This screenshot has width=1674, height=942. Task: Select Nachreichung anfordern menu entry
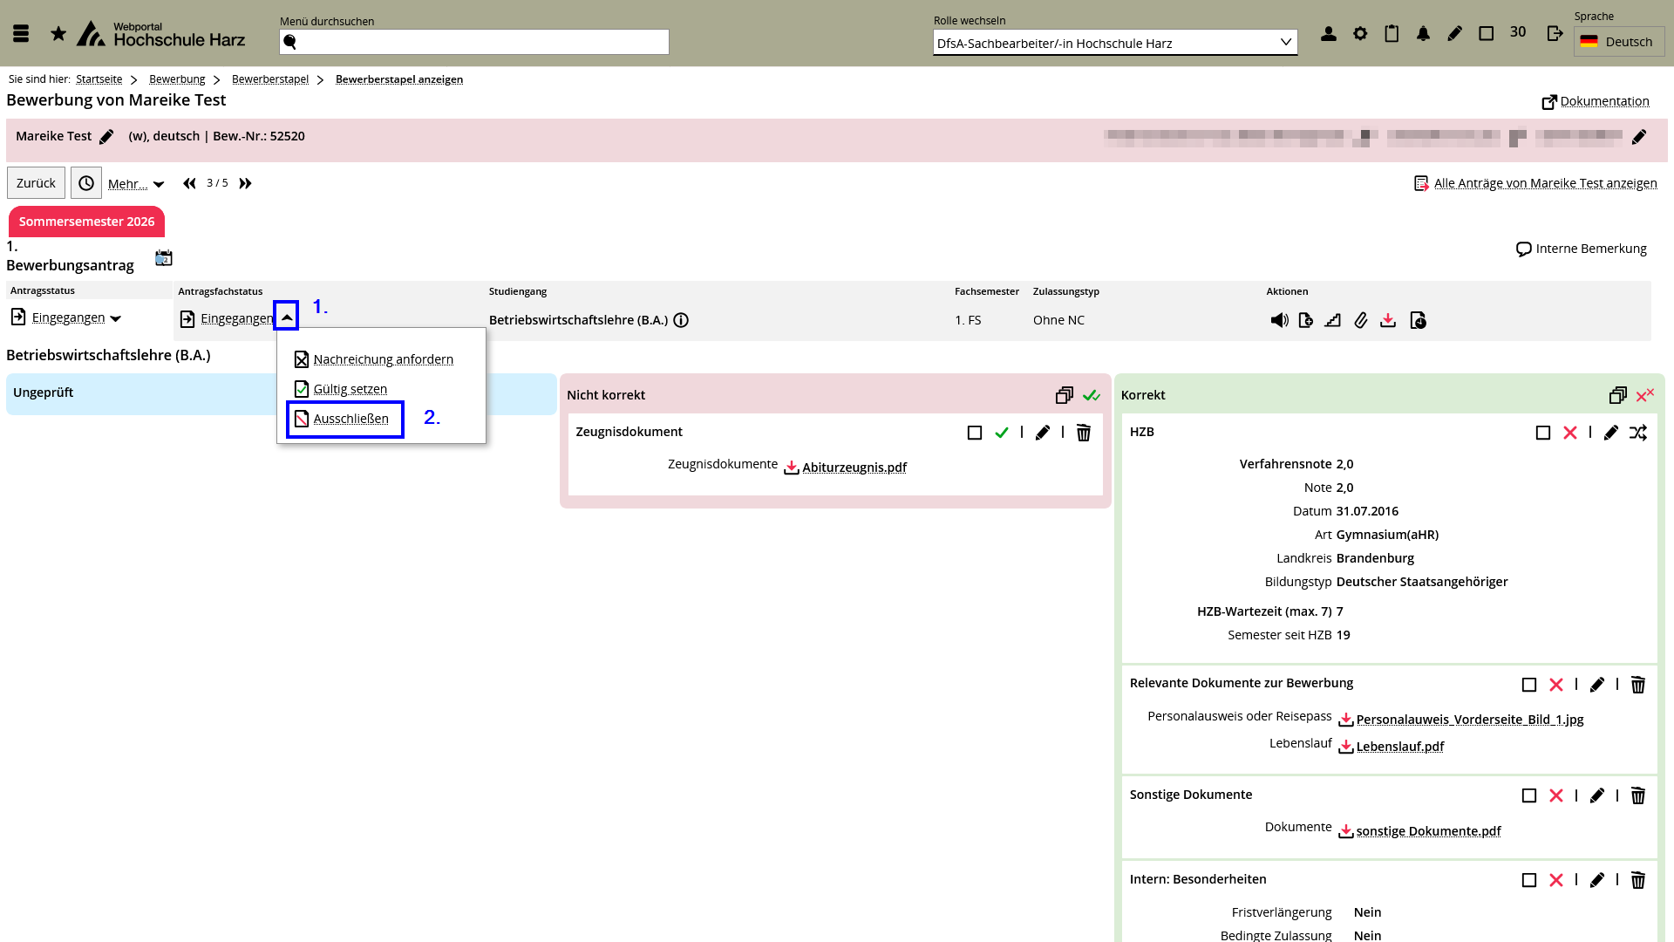pyautogui.click(x=383, y=359)
